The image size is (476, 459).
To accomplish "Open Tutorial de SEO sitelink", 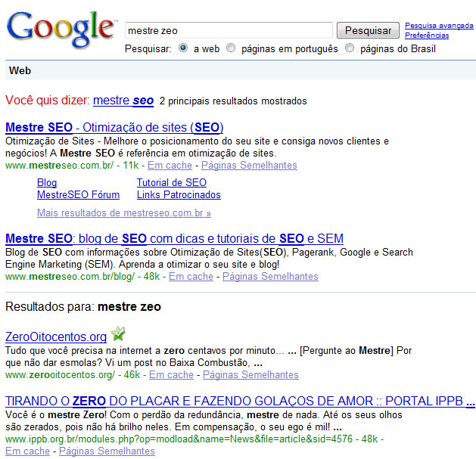I will click(x=171, y=182).
